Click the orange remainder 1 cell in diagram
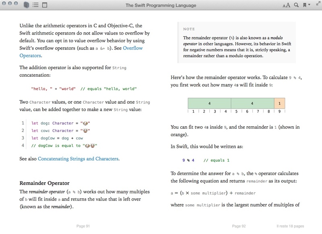 [279, 103]
